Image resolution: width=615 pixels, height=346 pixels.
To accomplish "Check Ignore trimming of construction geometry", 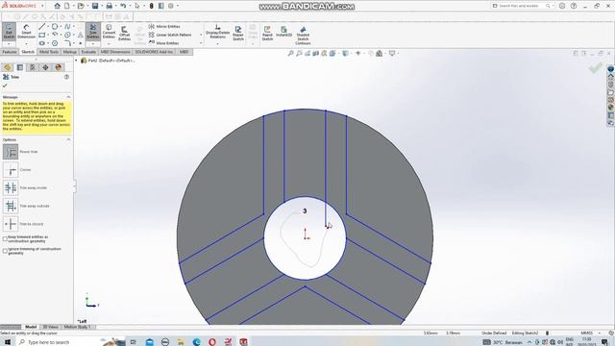I will coord(5,251).
